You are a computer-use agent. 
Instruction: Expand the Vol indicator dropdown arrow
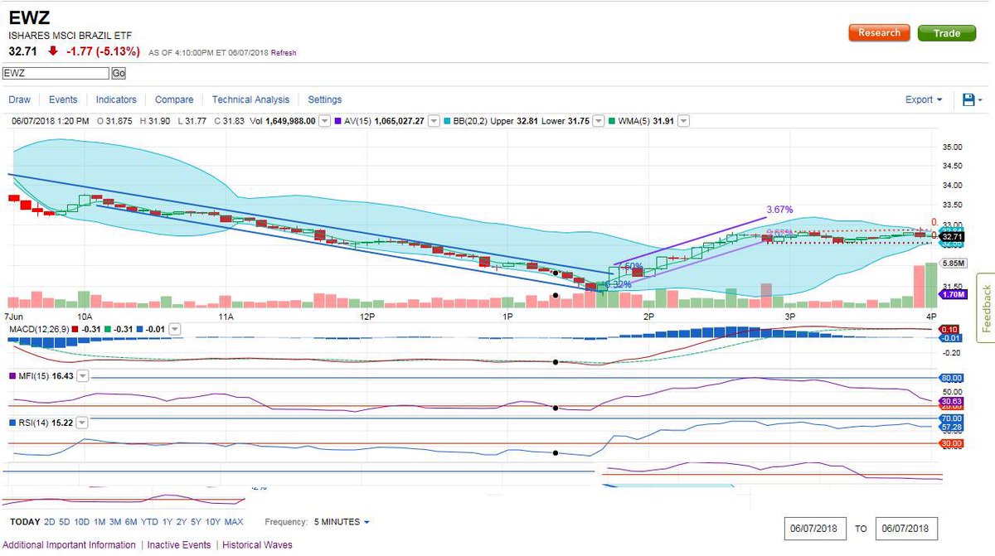pyautogui.click(x=325, y=121)
